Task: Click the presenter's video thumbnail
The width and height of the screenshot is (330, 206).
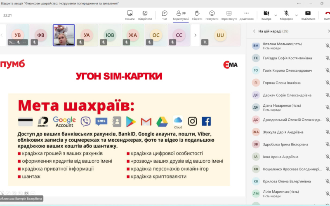Action: 64,35
